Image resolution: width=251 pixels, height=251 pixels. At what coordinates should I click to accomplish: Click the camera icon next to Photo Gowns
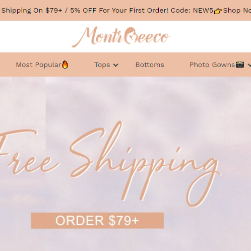coord(240,65)
